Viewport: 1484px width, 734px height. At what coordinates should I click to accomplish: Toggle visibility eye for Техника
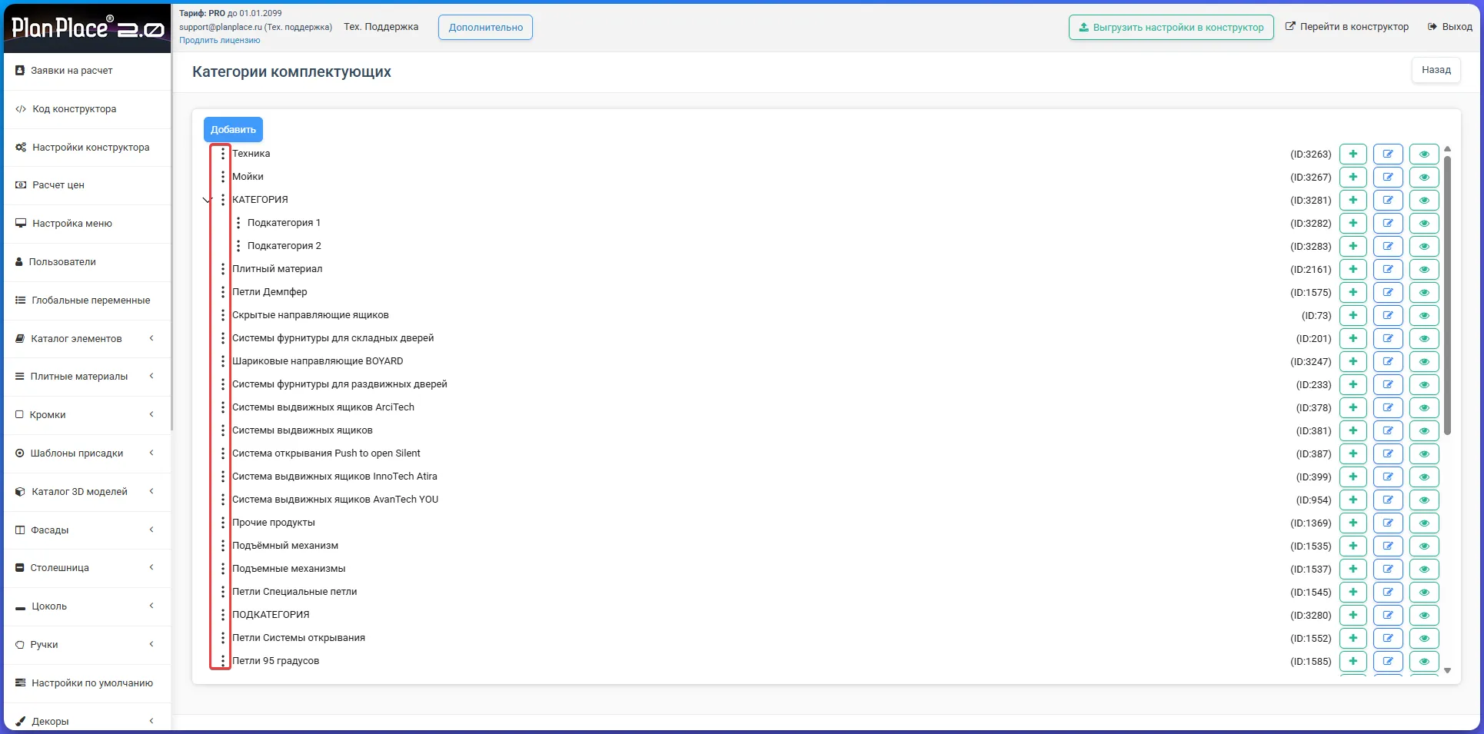1424,154
